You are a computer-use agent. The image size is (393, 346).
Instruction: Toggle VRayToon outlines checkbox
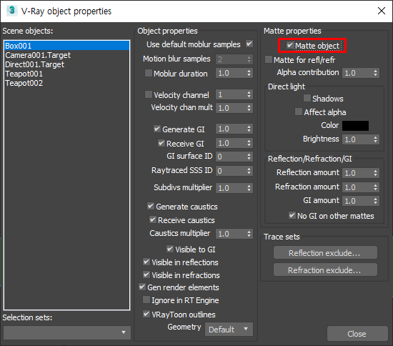146,314
